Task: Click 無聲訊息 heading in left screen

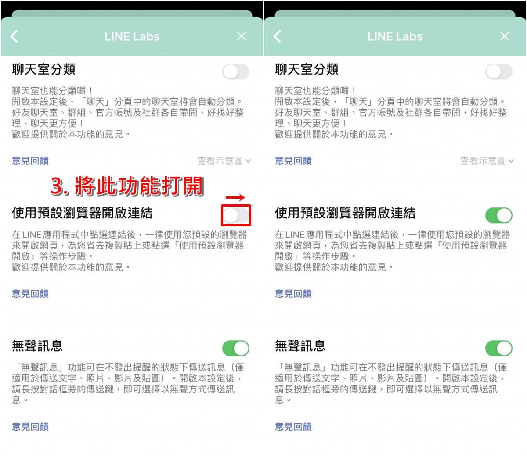Action: [37, 346]
